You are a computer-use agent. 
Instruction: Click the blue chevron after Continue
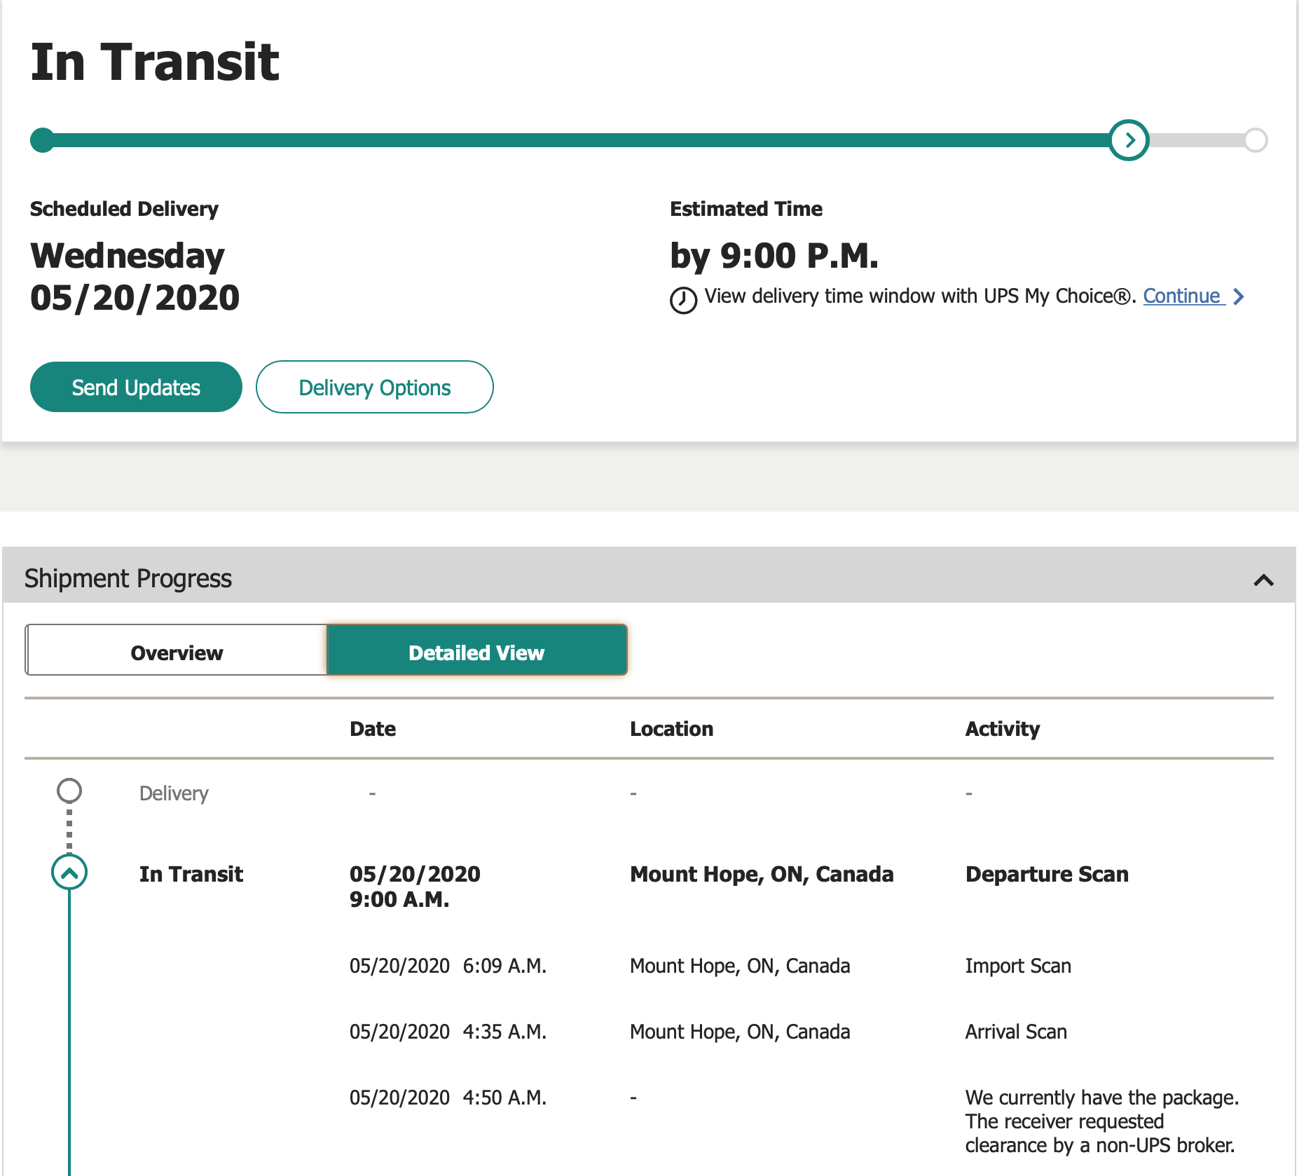pyautogui.click(x=1239, y=296)
